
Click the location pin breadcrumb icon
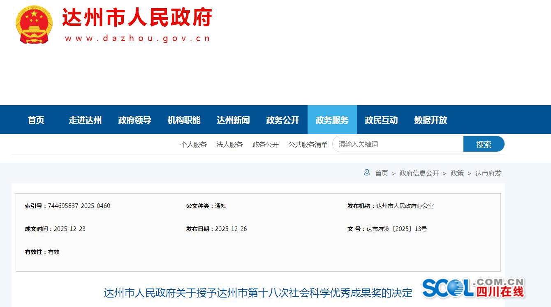[366, 173]
